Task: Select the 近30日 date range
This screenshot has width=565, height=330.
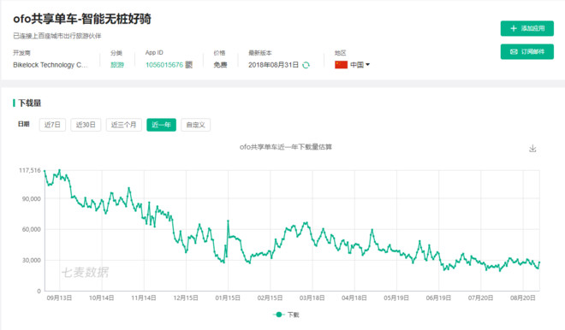Action: pos(86,125)
